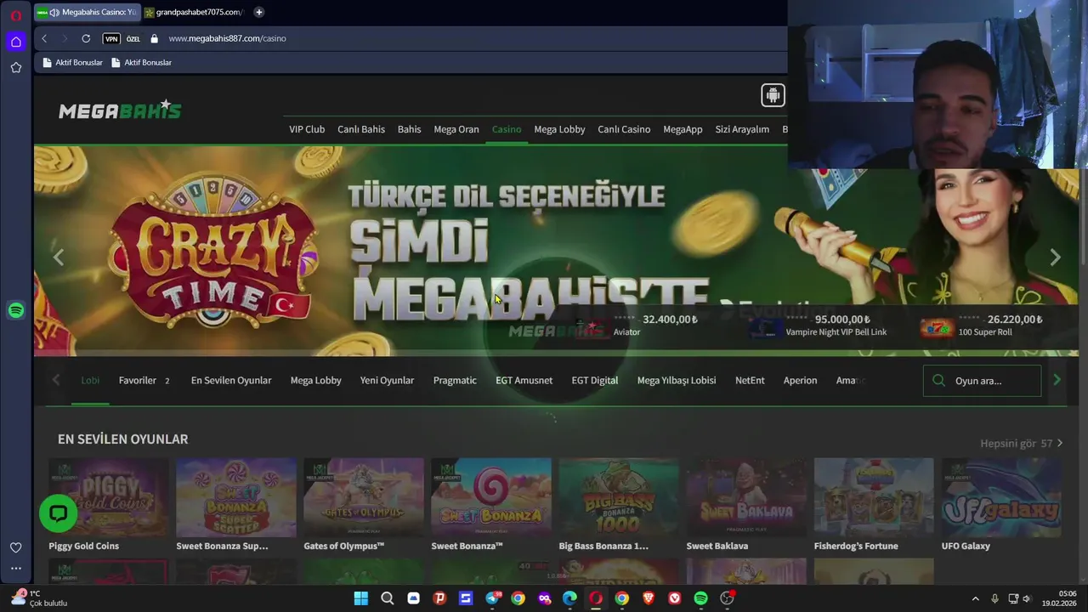Reload the page with the refresh icon
Screen dimensions: 1088x612
tap(86, 38)
